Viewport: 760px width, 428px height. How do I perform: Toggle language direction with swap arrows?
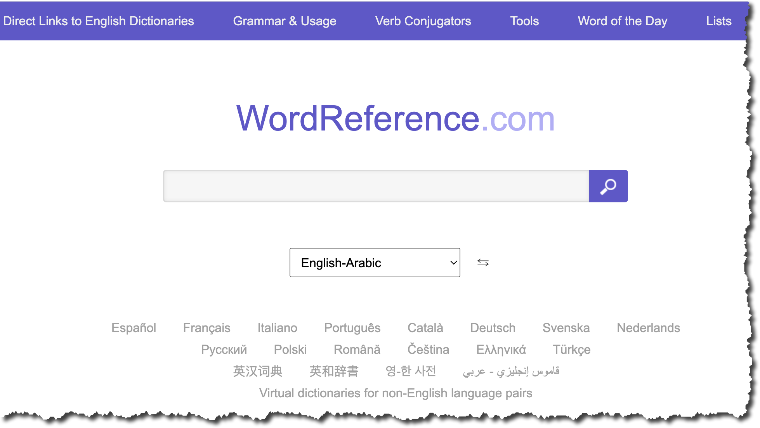coord(483,262)
